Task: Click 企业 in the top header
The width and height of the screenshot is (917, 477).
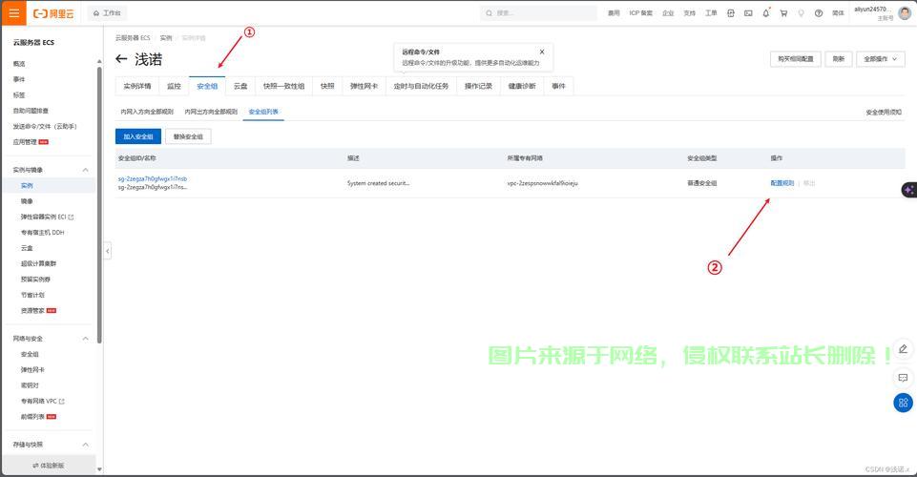Action: pyautogui.click(x=668, y=12)
